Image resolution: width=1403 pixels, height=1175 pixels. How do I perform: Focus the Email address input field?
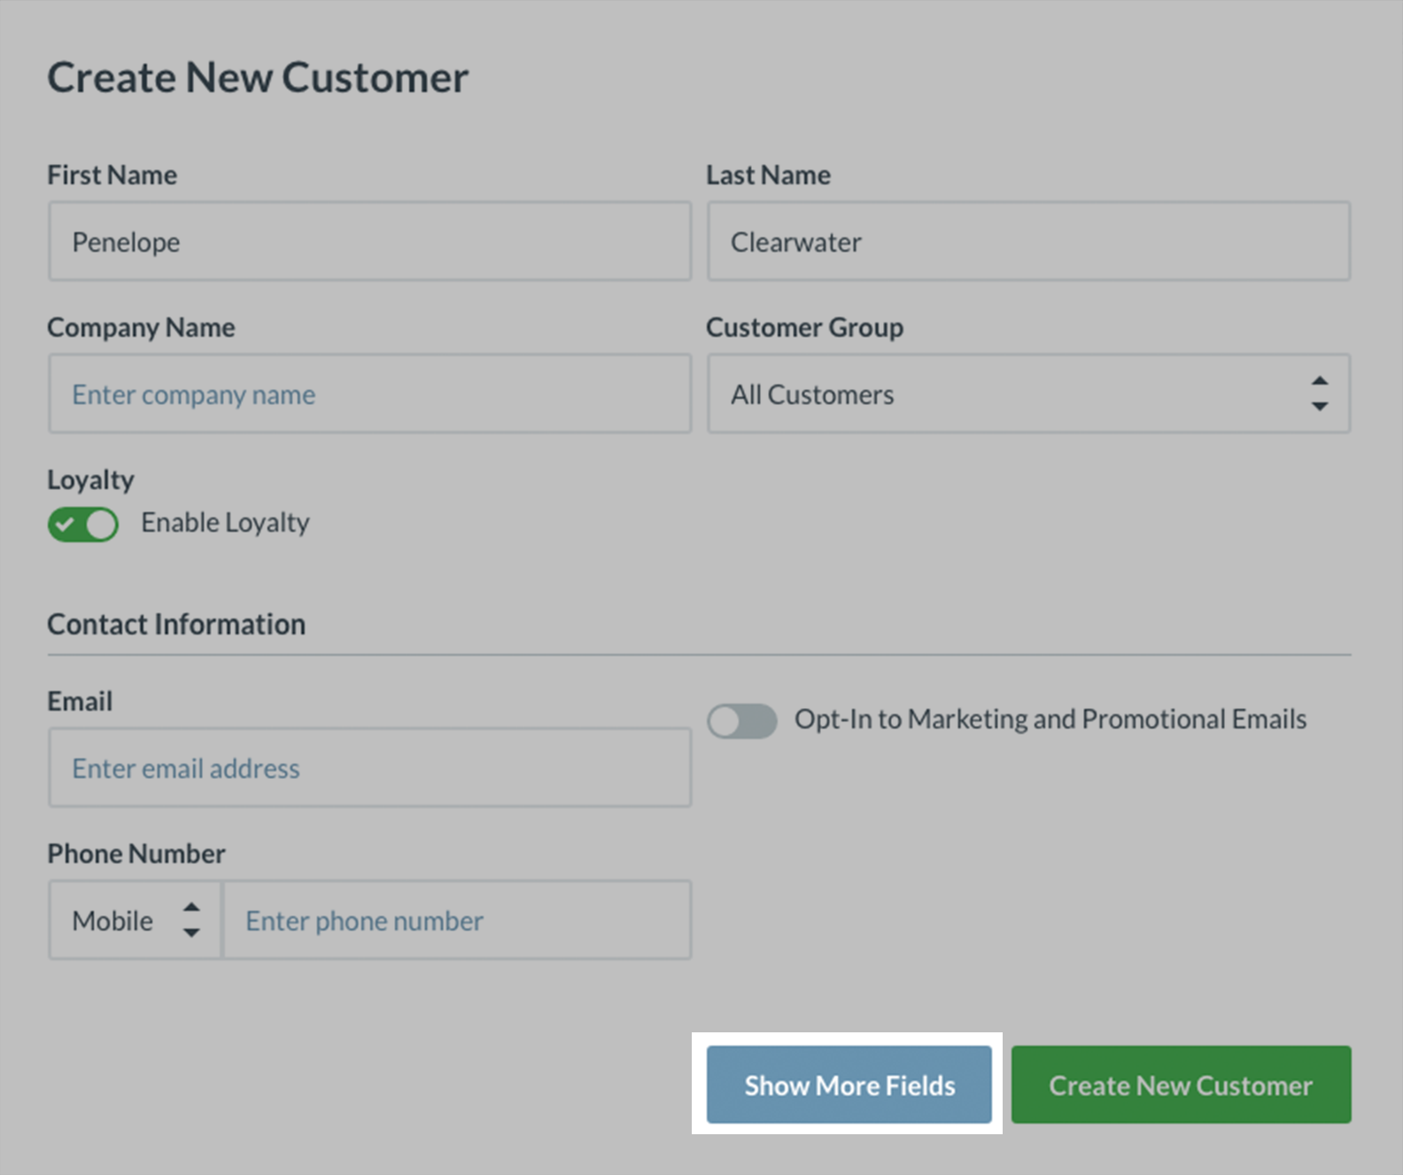tap(369, 768)
